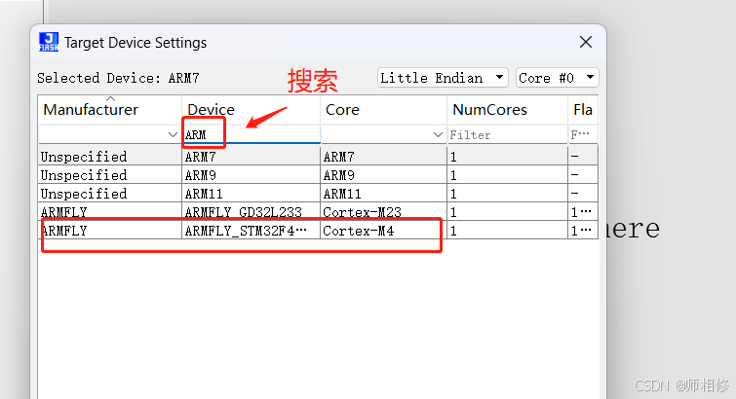Select the ARM11 device cell
The height and width of the screenshot is (399, 736).
[252, 194]
